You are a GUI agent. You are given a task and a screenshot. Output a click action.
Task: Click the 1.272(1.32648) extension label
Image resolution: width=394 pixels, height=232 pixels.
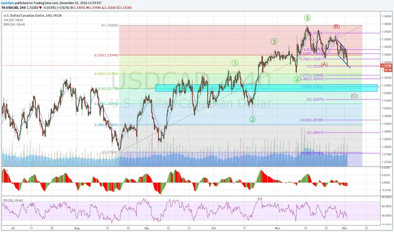point(312,75)
